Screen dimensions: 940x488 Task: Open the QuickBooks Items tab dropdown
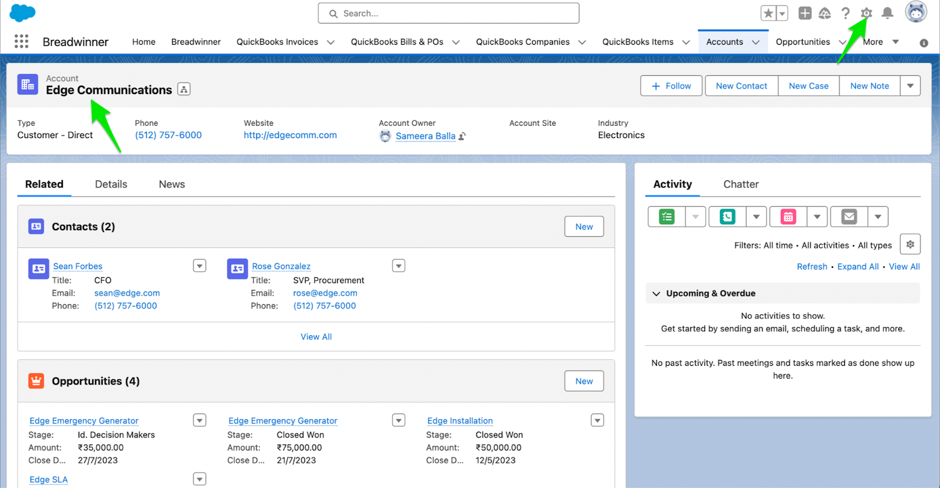pos(686,42)
